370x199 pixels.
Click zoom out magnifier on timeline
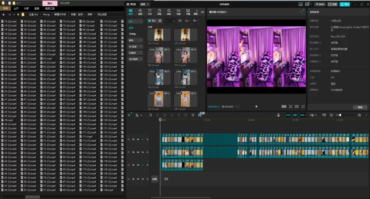click(x=331, y=115)
